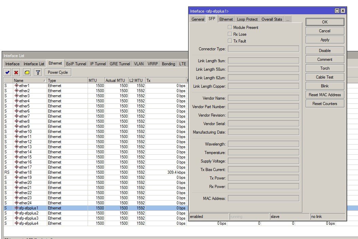Sort the list by the Name column header
The height and width of the screenshot is (239, 358).
tap(30, 81)
